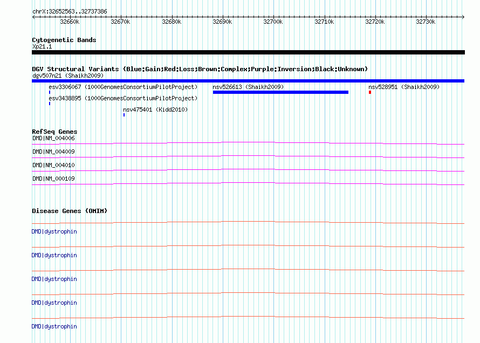This screenshot has height=343, width=480.
Task: Select the nsv528951 (Shaikh2009) variant label
Action: (404, 87)
